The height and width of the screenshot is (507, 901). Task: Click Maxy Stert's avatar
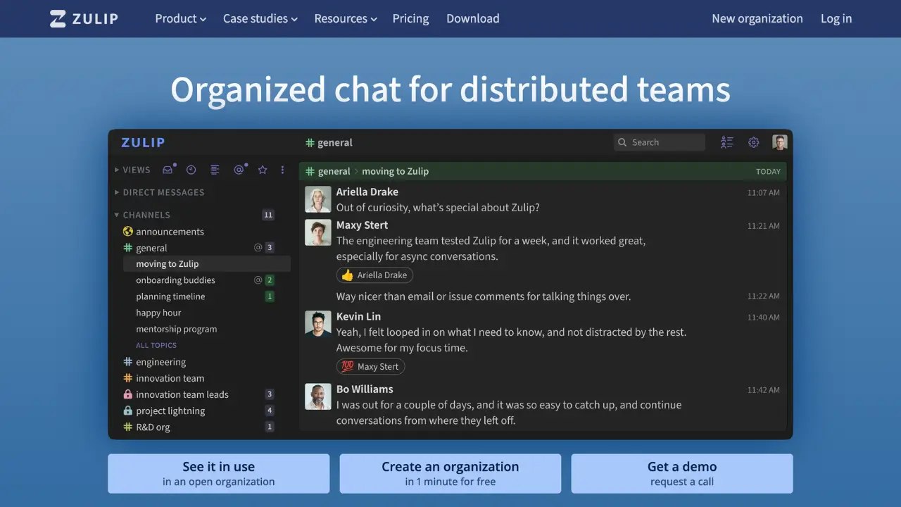(318, 232)
